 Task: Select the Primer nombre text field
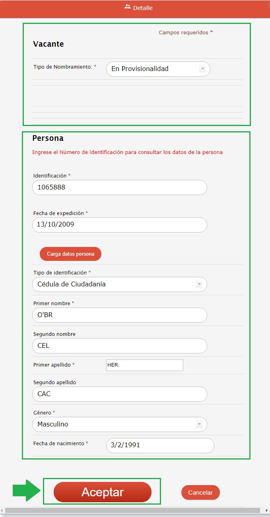click(x=119, y=315)
